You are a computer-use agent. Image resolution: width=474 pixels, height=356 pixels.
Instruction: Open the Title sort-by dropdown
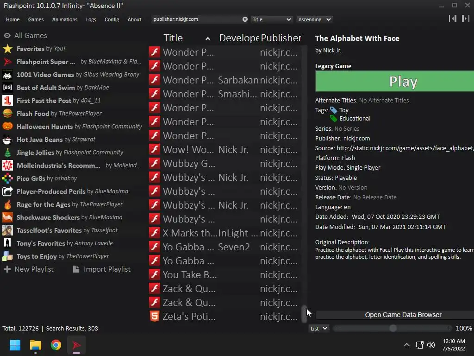point(271,19)
